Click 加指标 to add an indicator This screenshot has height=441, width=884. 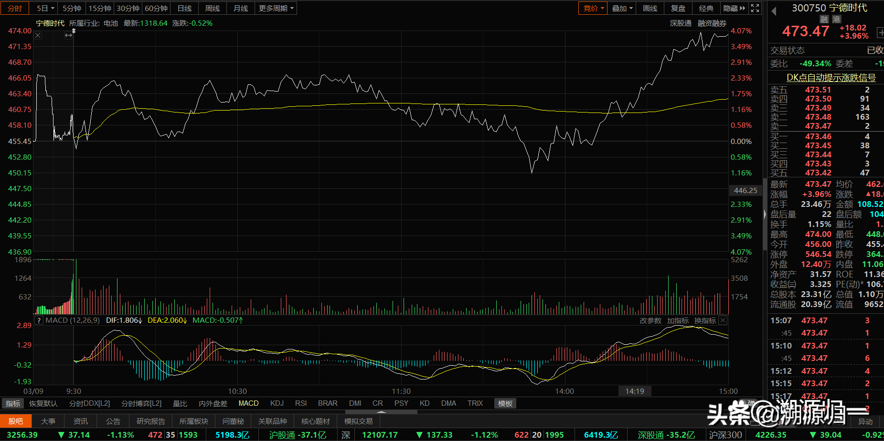(678, 320)
